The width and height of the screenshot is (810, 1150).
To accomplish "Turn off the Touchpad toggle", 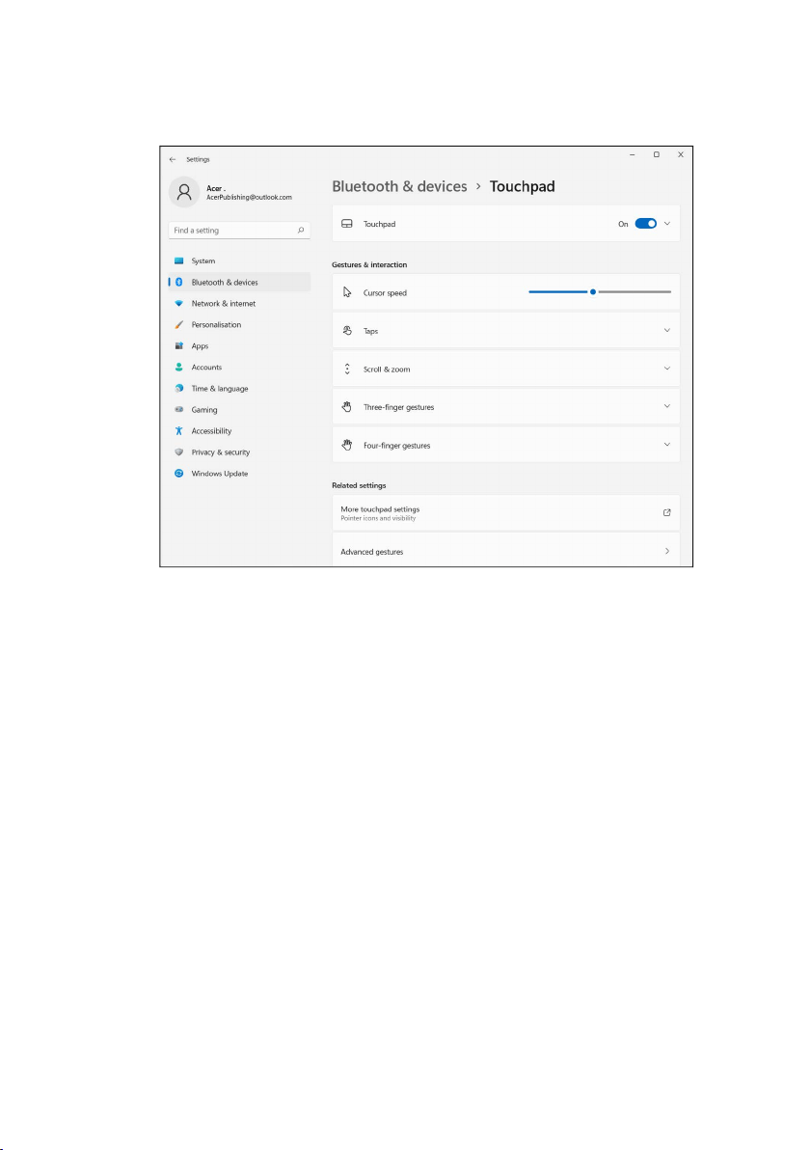I will 646,224.
